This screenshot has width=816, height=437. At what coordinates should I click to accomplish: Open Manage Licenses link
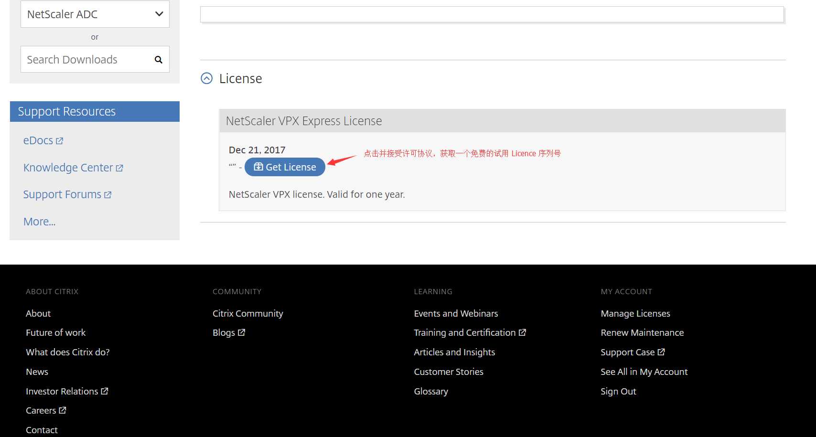pos(635,313)
